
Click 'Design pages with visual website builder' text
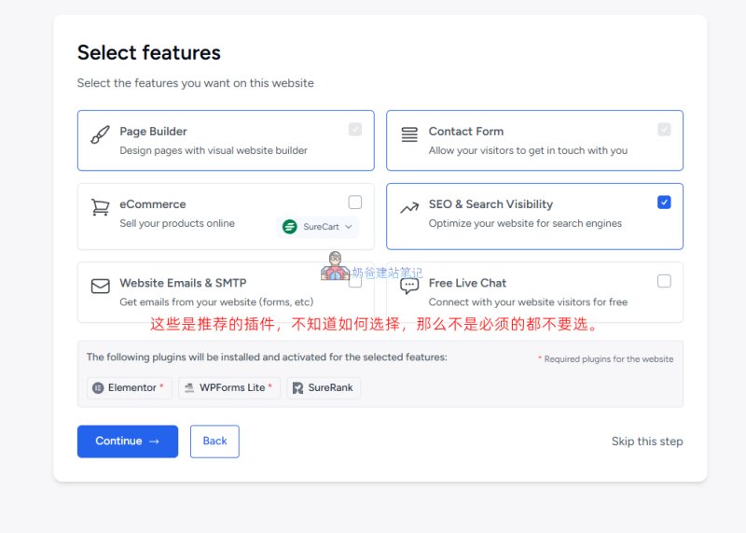coord(214,150)
